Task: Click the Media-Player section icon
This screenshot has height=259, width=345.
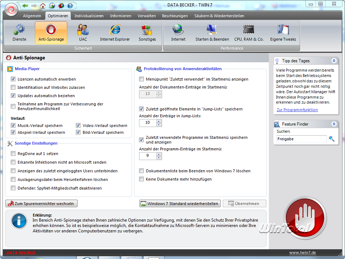Action: pos(10,69)
